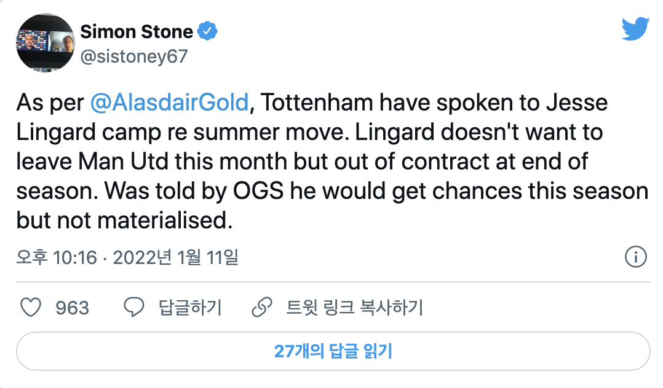Click the blue verified badge
Image resolution: width=663 pixels, height=388 pixels.
(208, 31)
